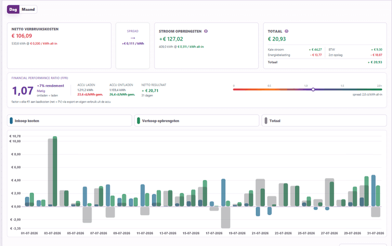Click the 01-07-2026 axis date label
The image size is (392, 246).
coord(29,233)
